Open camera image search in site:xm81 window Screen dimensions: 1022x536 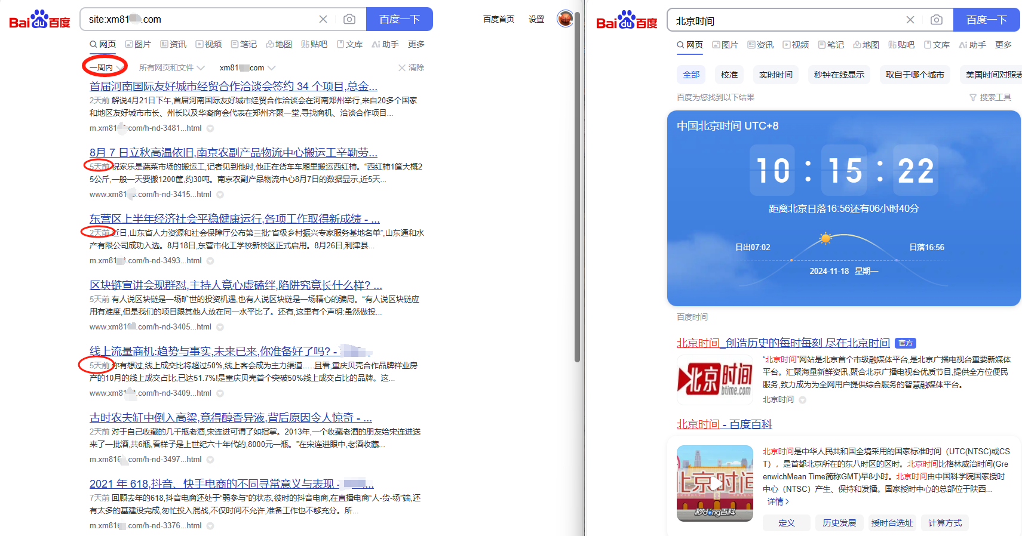349,19
